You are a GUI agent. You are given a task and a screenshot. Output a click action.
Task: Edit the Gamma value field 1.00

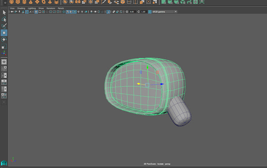pyautogui.click(x=144, y=12)
